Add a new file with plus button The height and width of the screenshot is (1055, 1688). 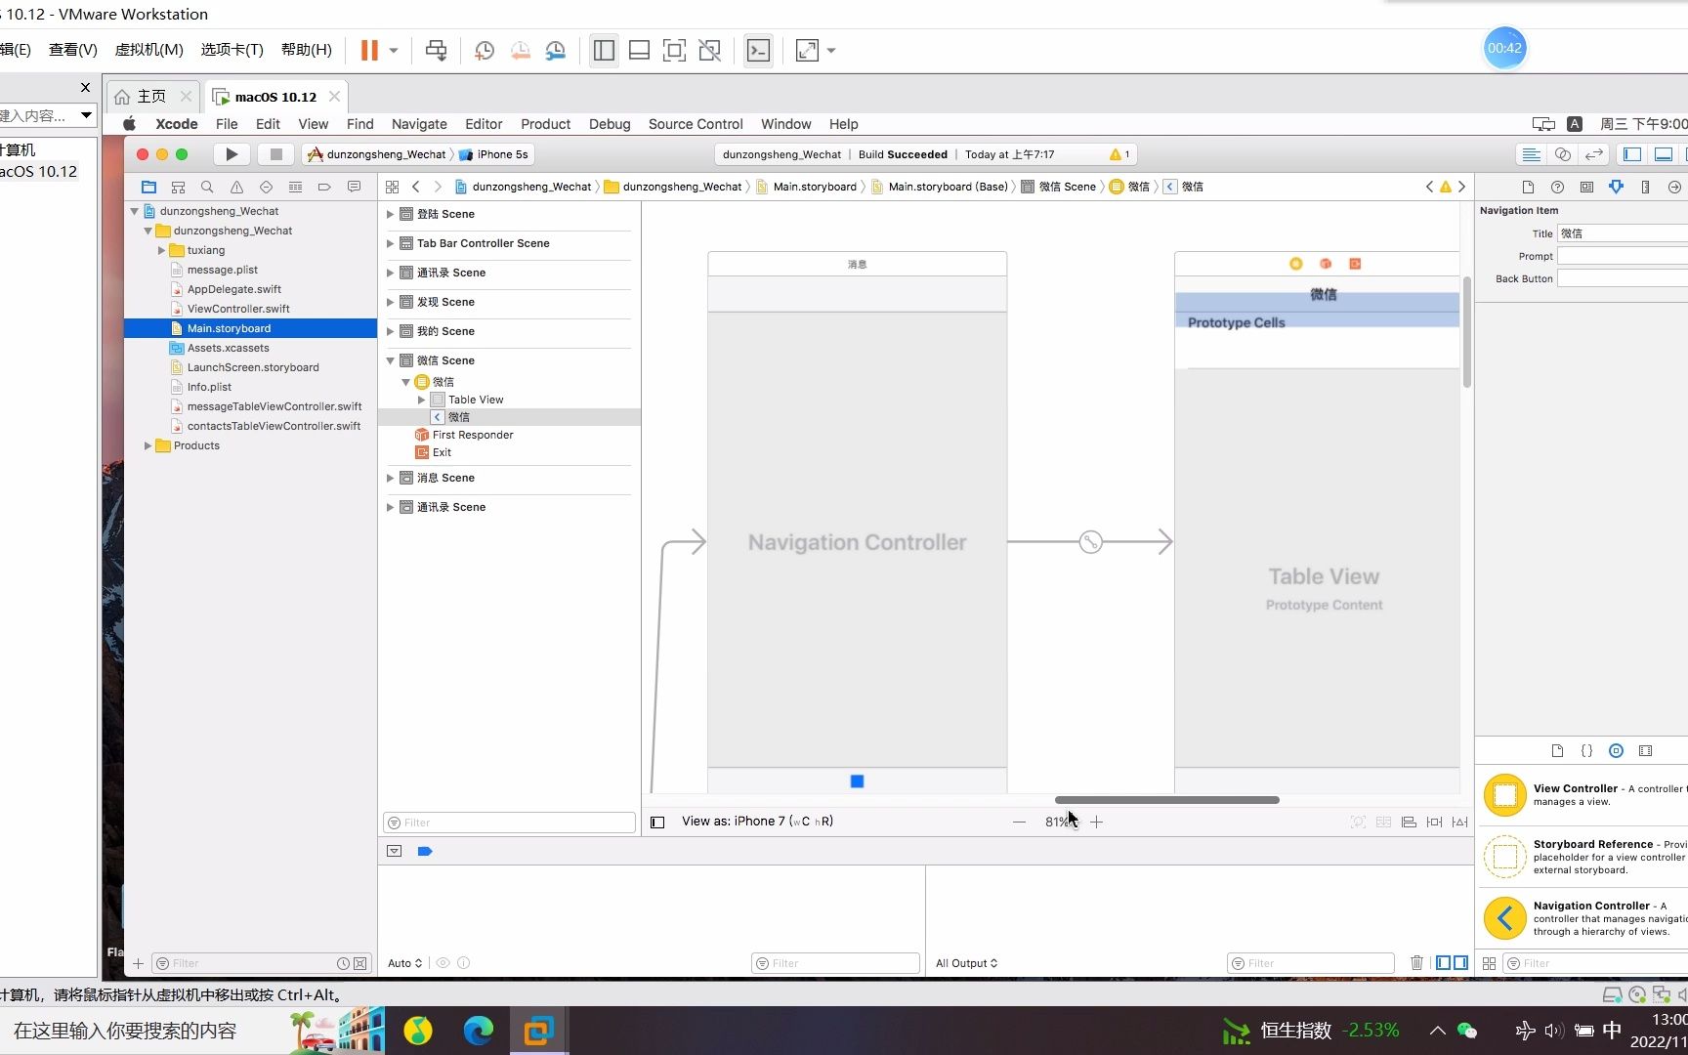138,963
